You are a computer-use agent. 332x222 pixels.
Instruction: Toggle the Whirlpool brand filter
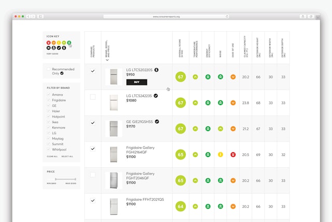[48, 149]
